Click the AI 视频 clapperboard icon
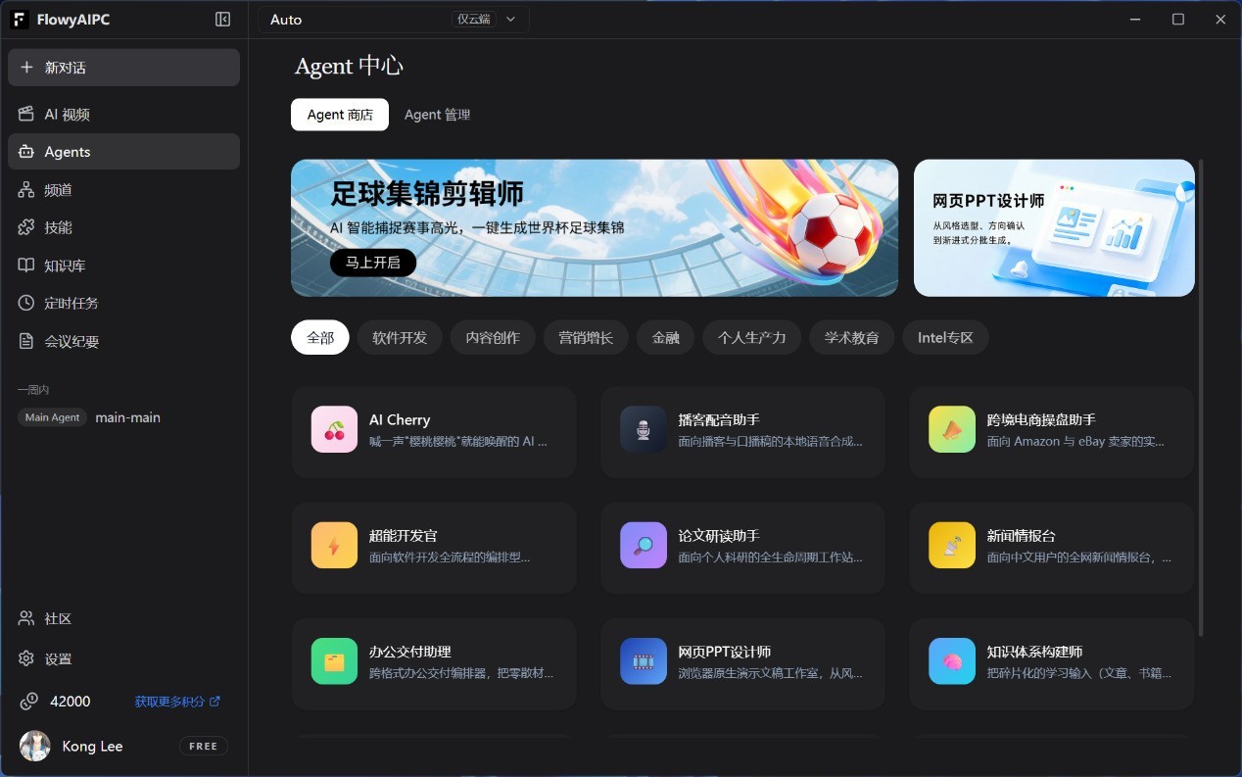This screenshot has height=777, width=1242. coord(26,115)
